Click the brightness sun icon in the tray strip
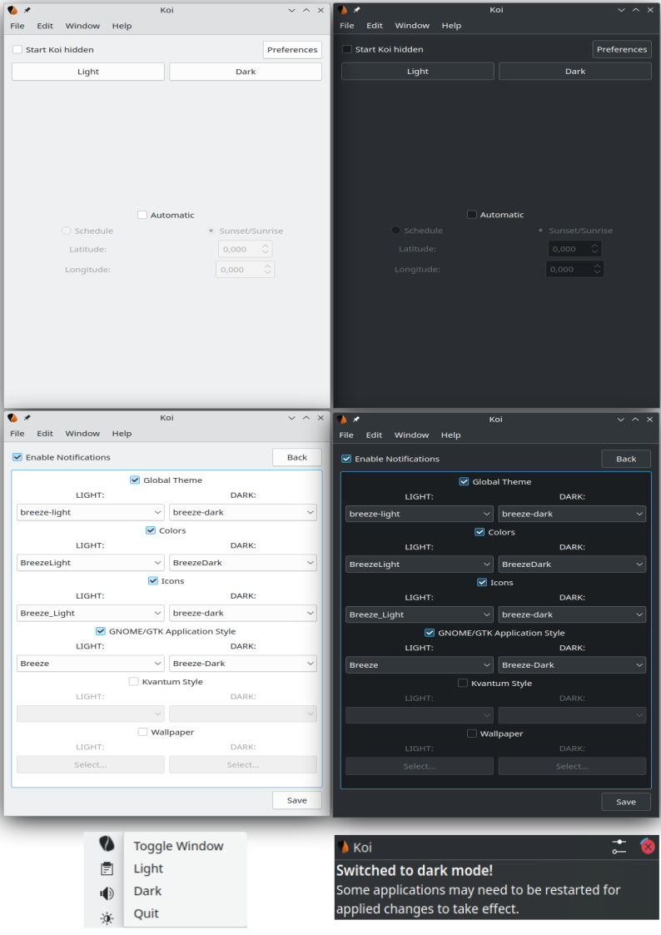661x935 pixels. (x=107, y=918)
